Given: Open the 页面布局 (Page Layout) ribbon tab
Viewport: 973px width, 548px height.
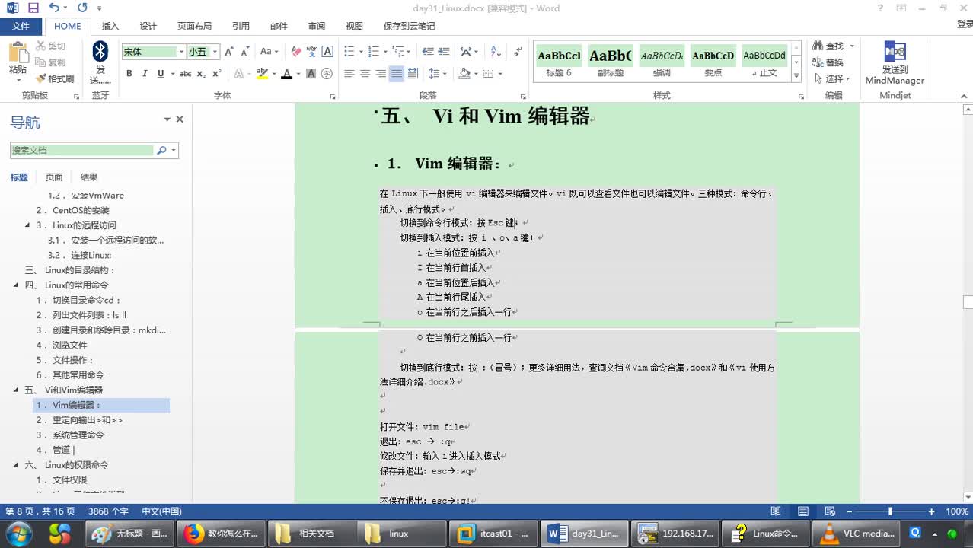Looking at the screenshot, I should click(194, 26).
